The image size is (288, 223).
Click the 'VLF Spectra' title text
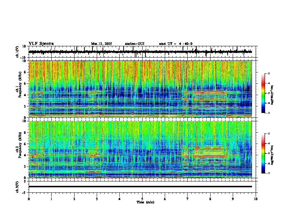[41, 44]
